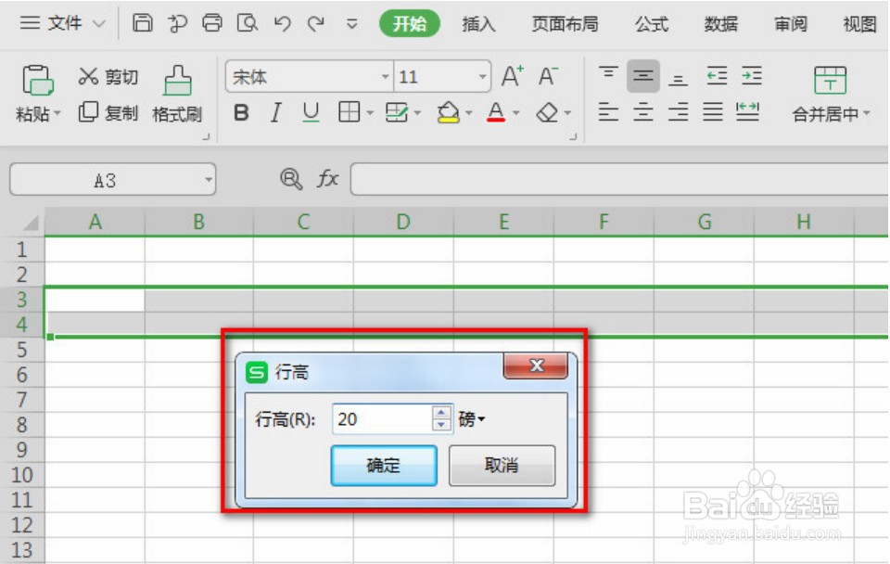The image size is (890, 564).
Task: Click the undo arrow icon
Action: [x=283, y=23]
